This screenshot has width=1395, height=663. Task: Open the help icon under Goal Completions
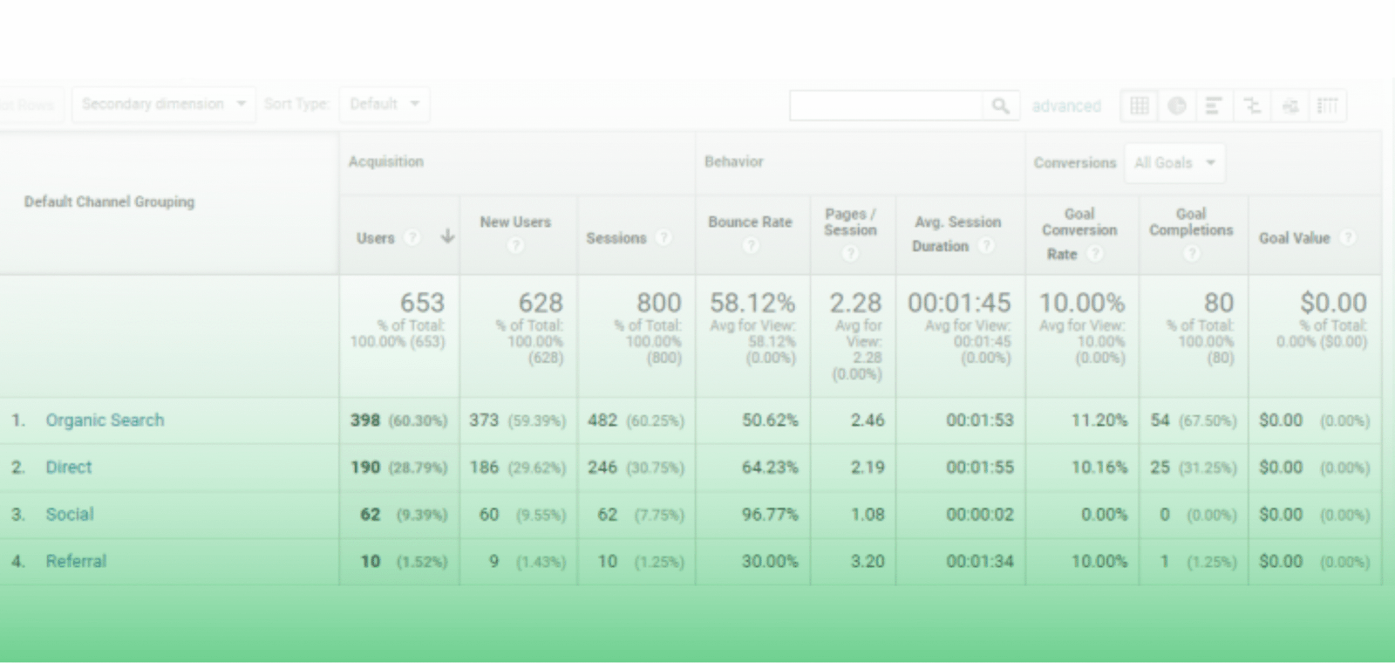point(1192,253)
